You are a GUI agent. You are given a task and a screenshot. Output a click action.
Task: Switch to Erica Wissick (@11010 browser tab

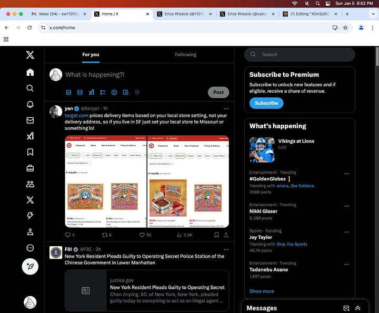[x=185, y=14]
